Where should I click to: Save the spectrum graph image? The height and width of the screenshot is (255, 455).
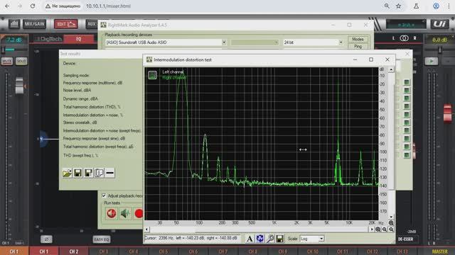(x=279, y=239)
